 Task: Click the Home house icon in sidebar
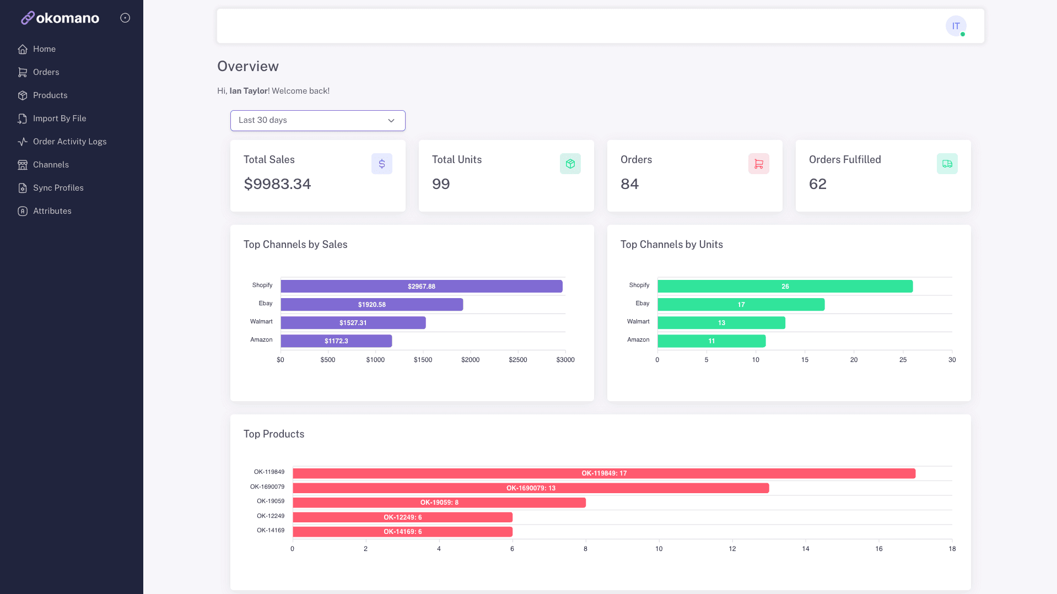click(x=23, y=49)
